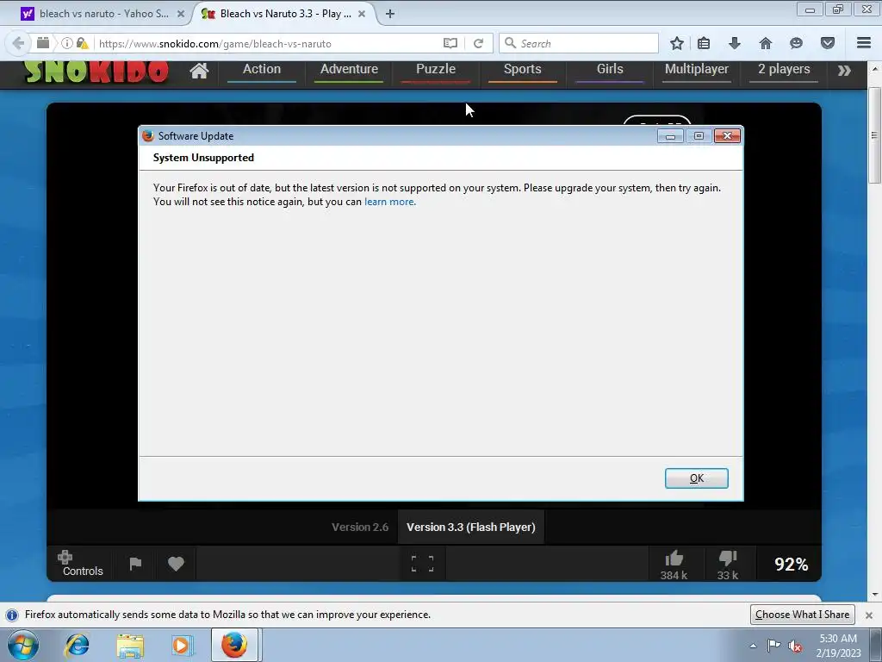Close the Software Update dialog
This screenshot has height=662, width=882.
(727, 135)
